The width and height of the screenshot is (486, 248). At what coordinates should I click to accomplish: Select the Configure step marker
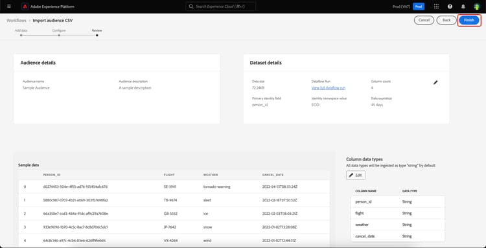[59, 36]
